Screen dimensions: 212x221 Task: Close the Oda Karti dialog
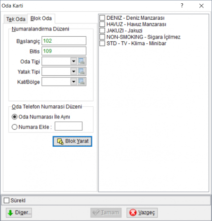(201, 6)
